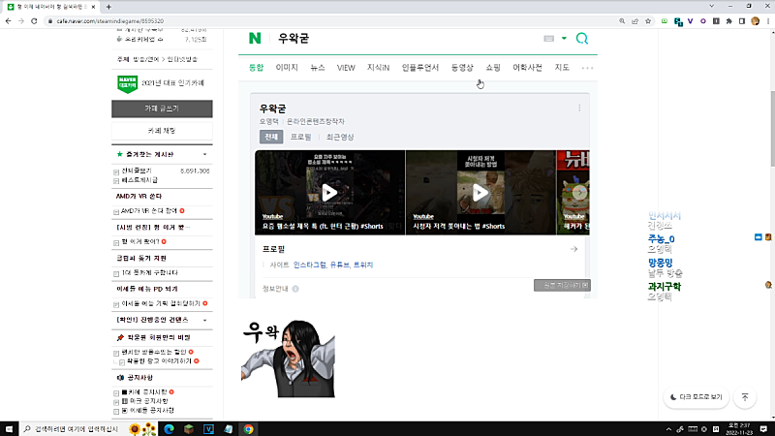Select the 동영상 search tab

click(x=462, y=68)
